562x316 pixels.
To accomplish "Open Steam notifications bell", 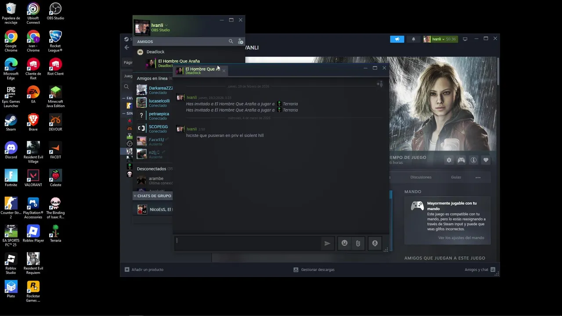I will (x=413, y=39).
